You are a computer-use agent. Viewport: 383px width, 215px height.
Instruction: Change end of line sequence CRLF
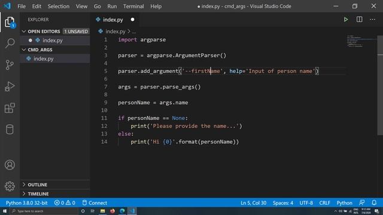coord(324,203)
